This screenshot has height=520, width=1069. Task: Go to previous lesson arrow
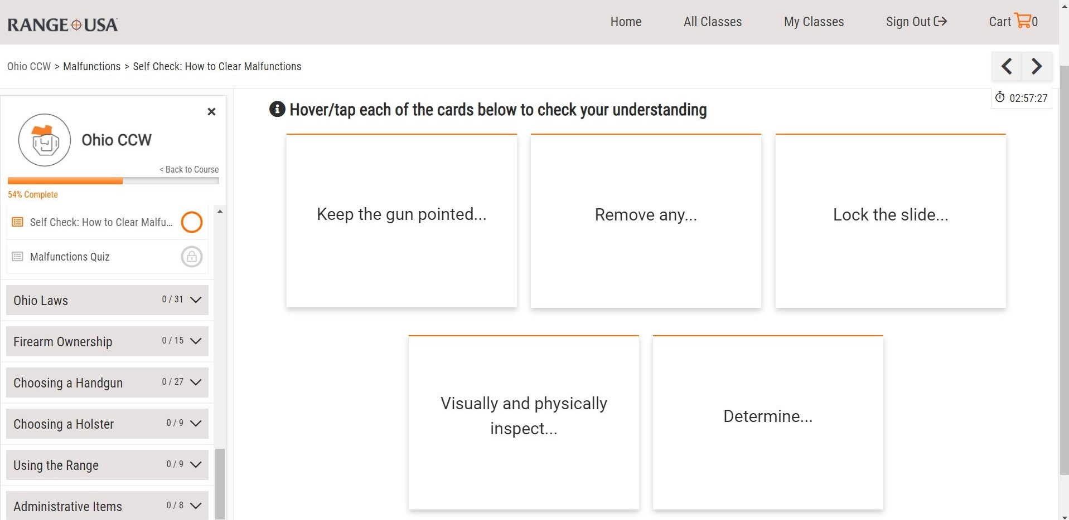tap(1007, 67)
